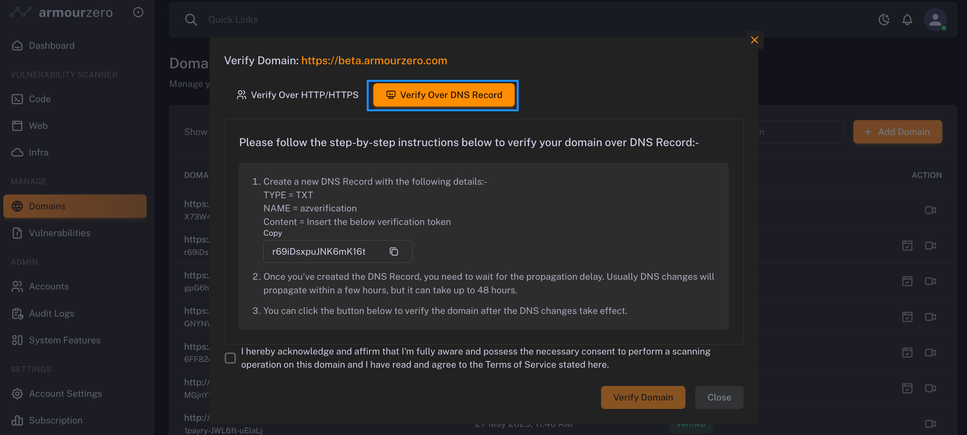Click the sidebar pin toggle icon
967x435 pixels.
[138, 13]
